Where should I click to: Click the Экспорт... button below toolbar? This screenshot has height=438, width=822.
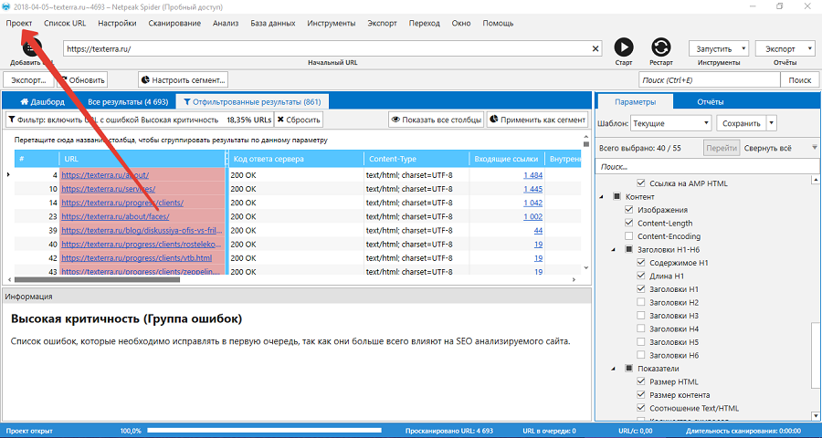click(28, 80)
